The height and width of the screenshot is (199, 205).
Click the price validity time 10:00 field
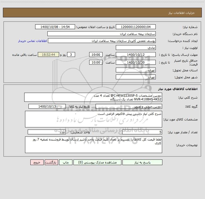pos(96,62)
